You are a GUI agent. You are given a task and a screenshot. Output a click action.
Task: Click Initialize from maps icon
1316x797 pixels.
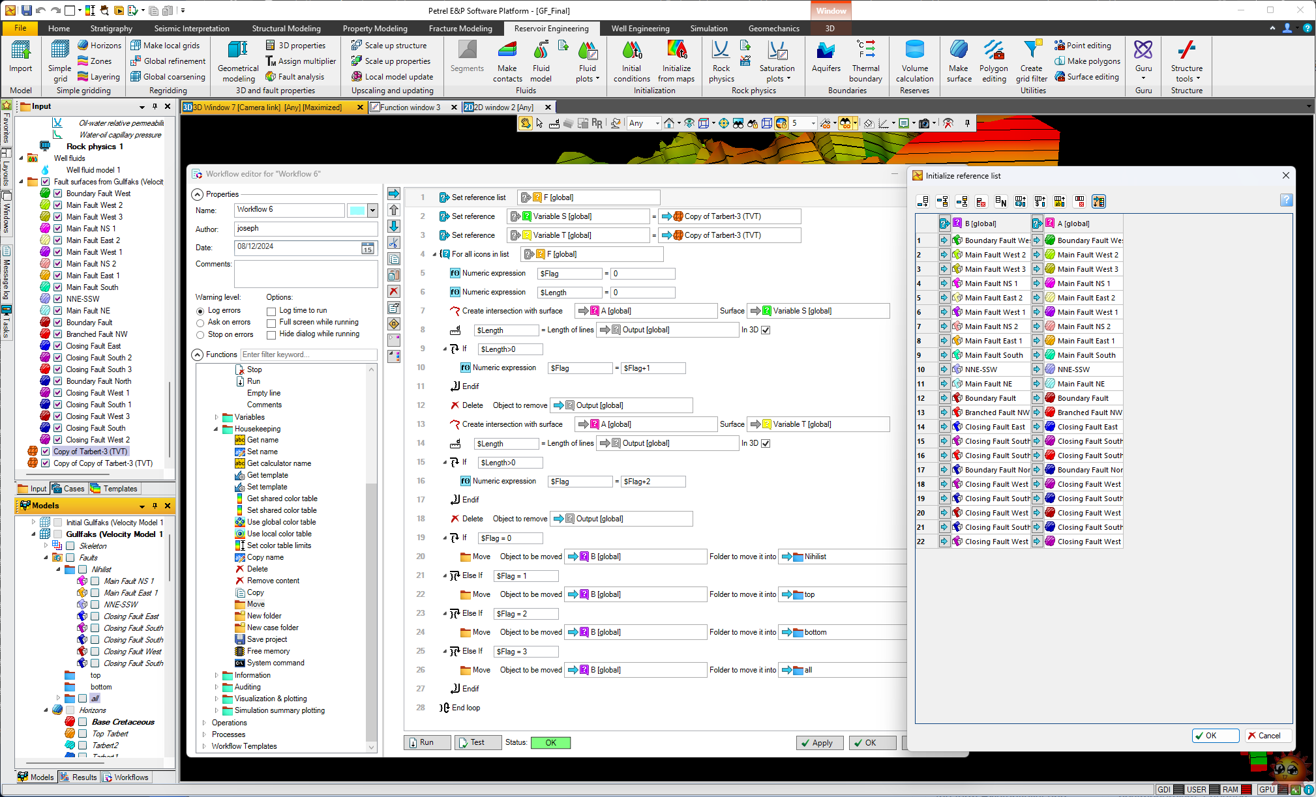click(676, 61)
